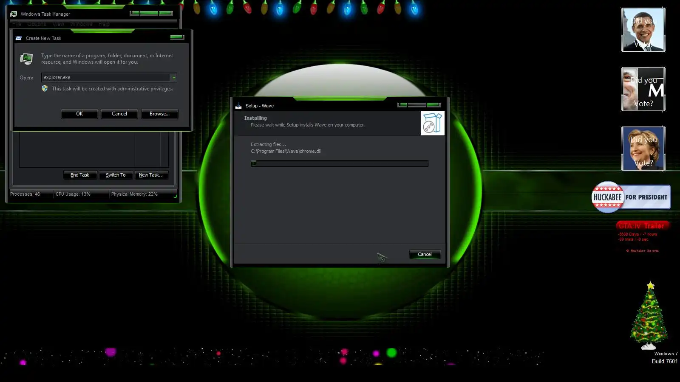
Task: Click the "Processes: 46" status bar entry
Action: (25, 194)
